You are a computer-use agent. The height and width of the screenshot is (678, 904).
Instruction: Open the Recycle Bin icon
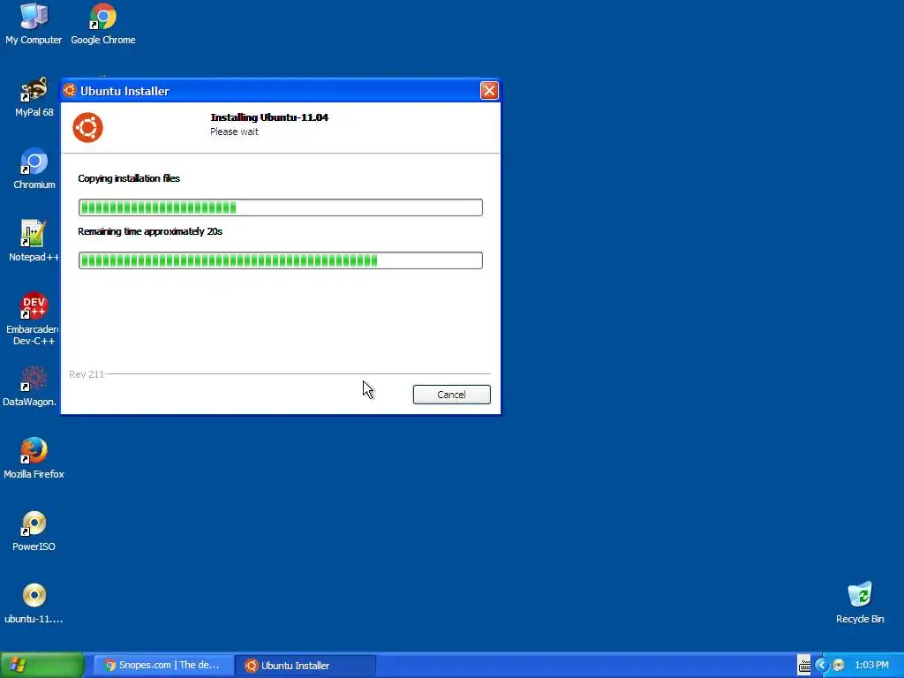click(860, 604)
